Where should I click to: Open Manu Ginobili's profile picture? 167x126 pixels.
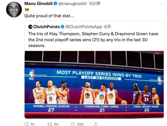click(13, 9)
